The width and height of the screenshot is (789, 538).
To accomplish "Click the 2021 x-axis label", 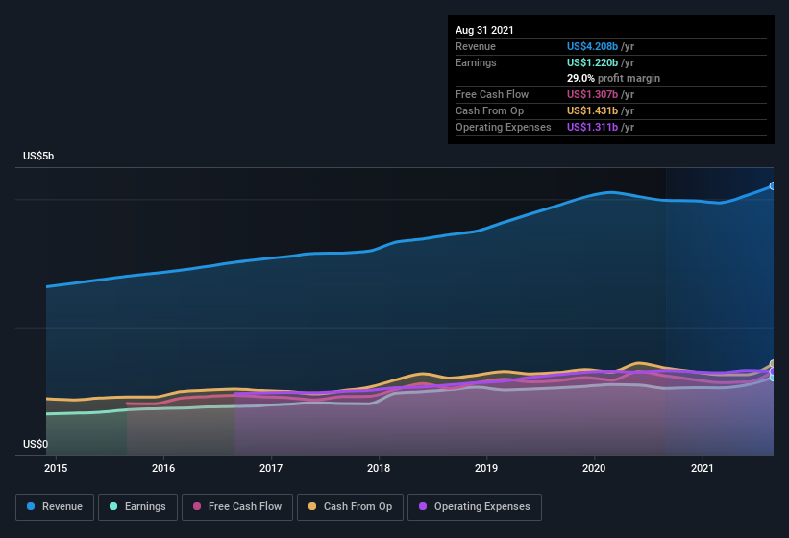I will tap(702, 468).
